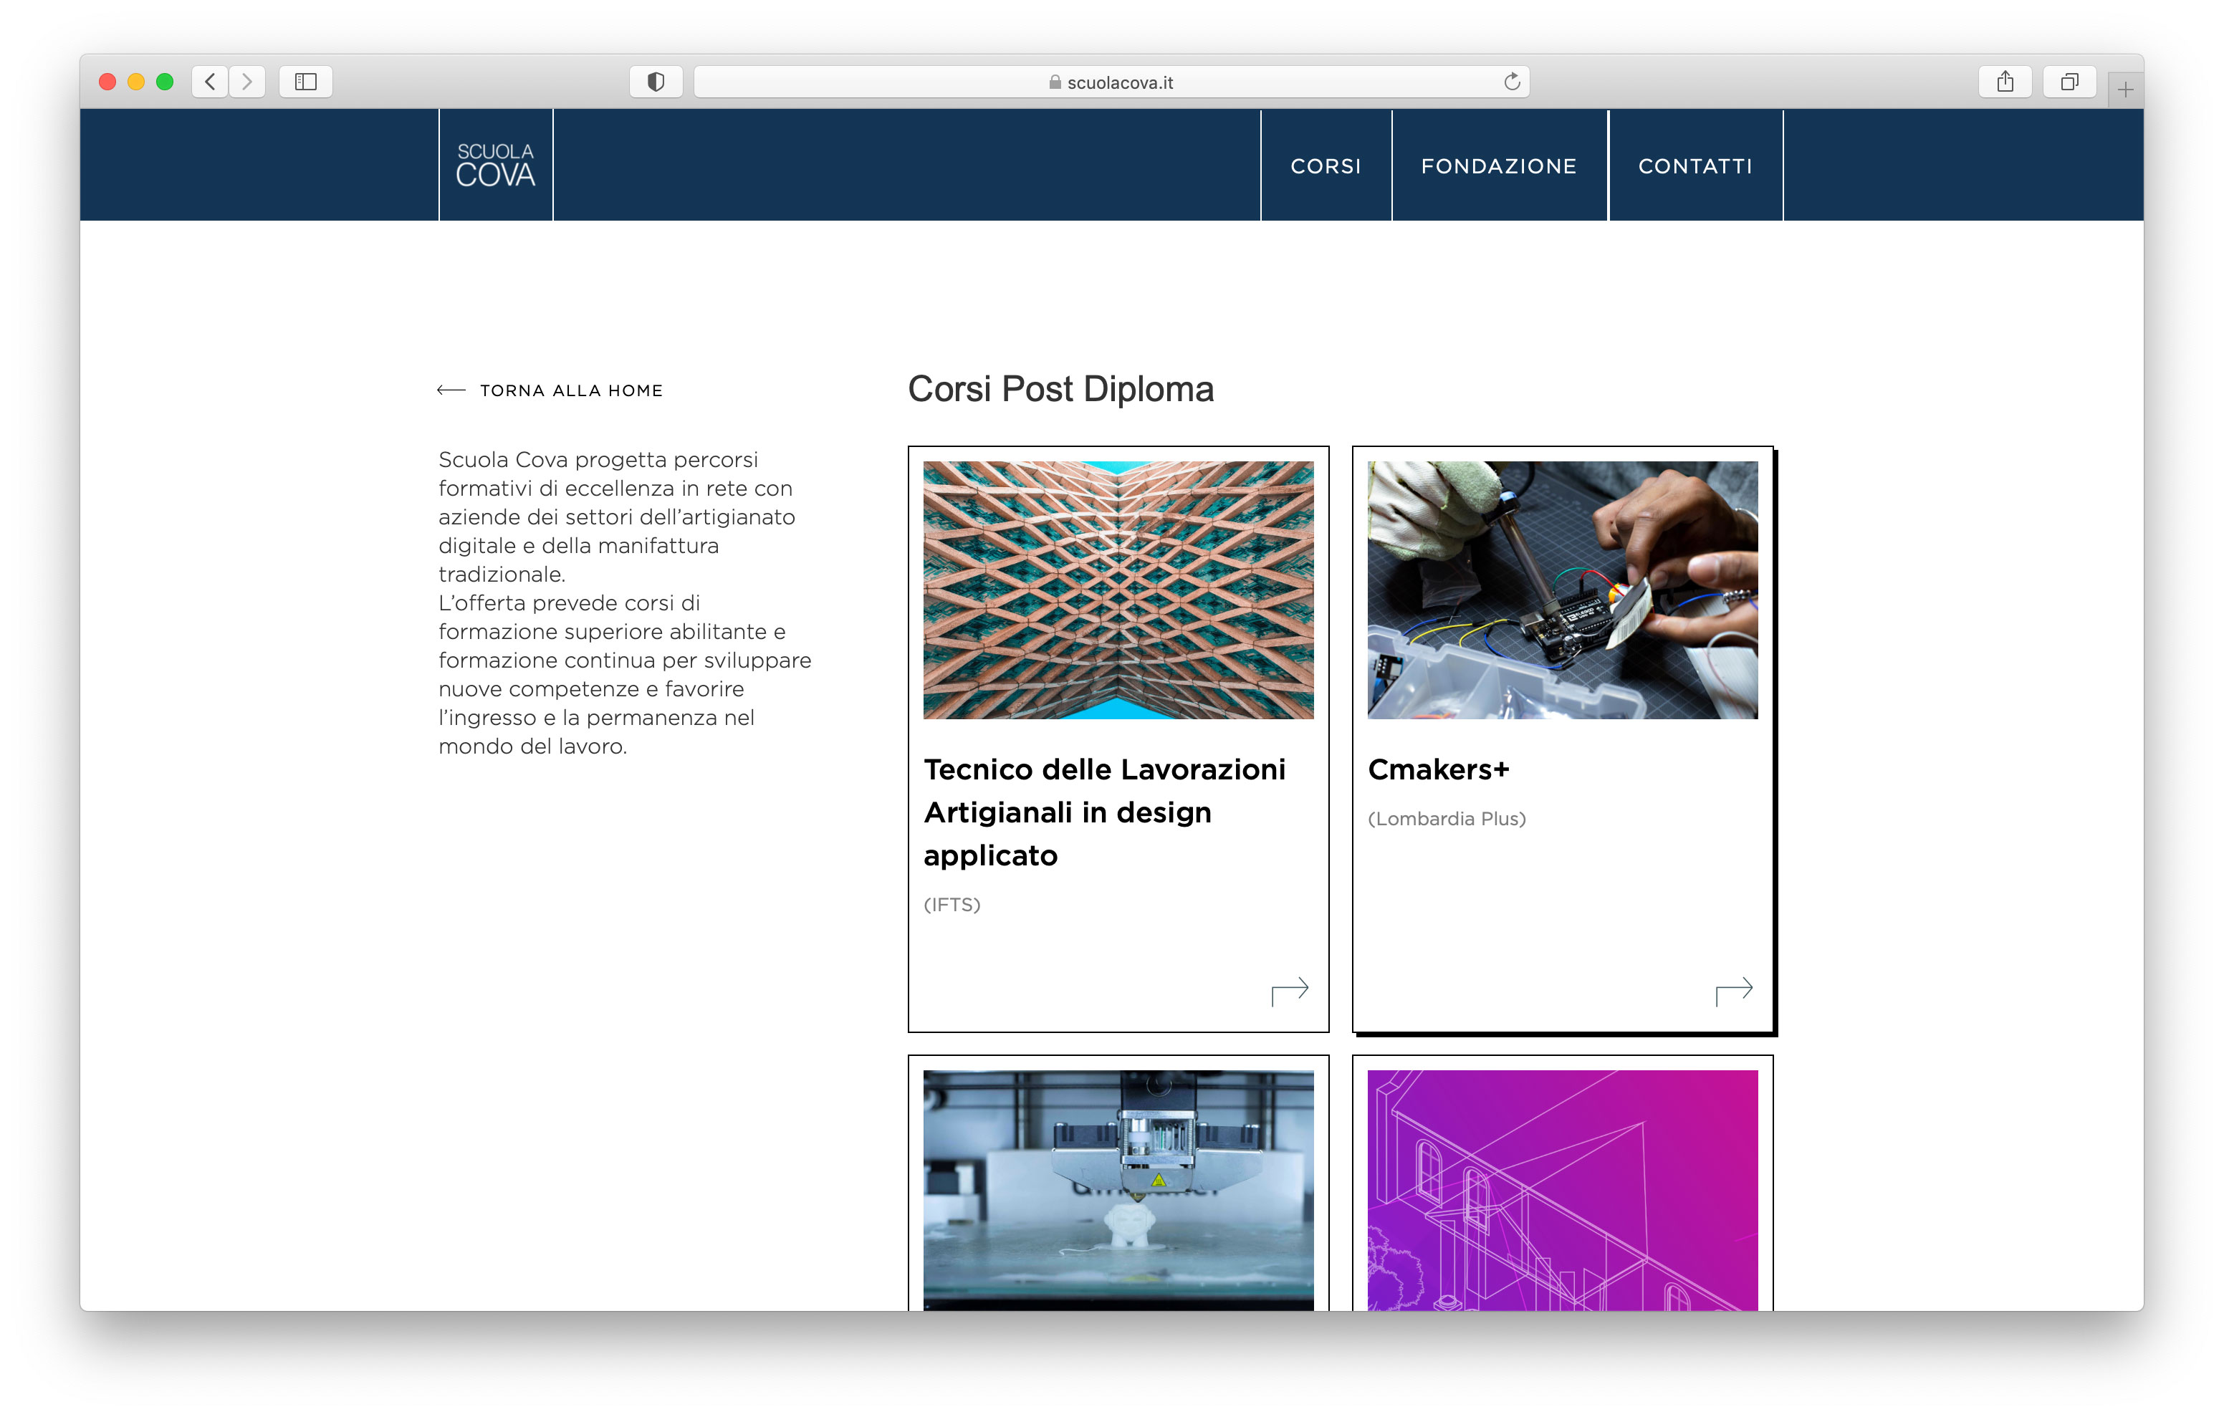Click the left arrow beside TORNA ALLA HOME
The height and width of the screenshot is (1417, 2224).
pos(451,390)
